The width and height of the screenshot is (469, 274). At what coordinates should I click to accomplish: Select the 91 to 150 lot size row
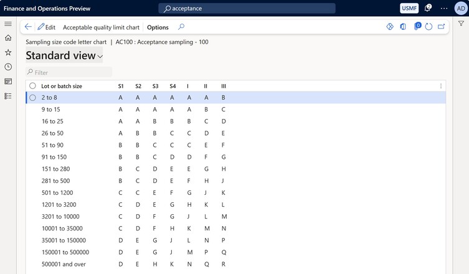tap(235, 157)
